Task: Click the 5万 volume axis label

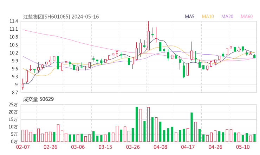Action: coord(14,134)
